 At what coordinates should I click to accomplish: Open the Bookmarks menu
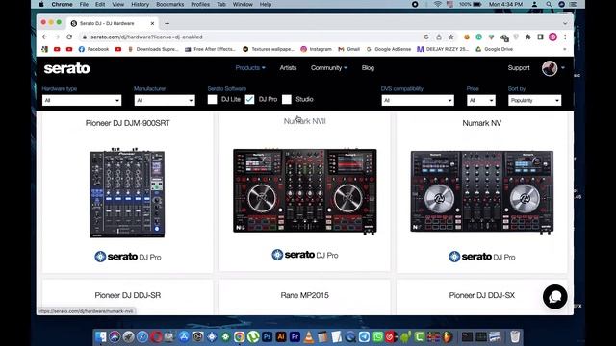(170, 4)
